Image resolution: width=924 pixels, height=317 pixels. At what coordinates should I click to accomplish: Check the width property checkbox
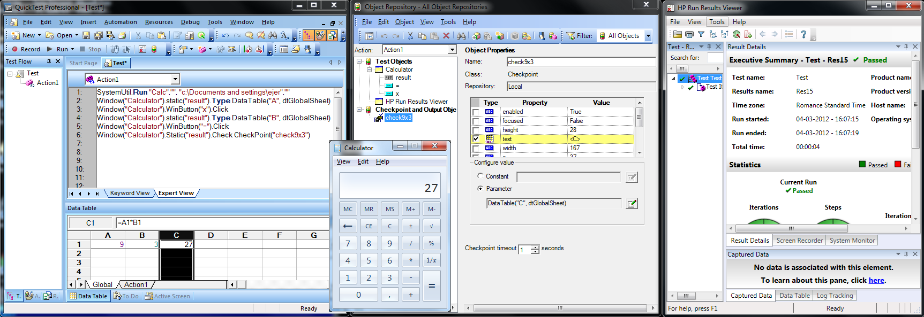click(x=476, y=148)
